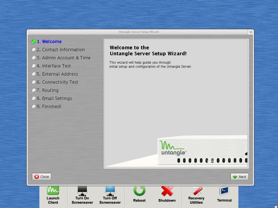Click the 'This wizard will help guide you' paragraph
Image resolution: width=278 pixels, height=208 pixels.
[150, 64]
